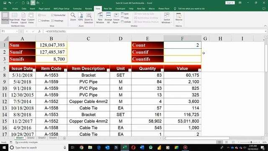This screenshot has height=151, width=268.
Task: Open the Quantity filter dropdown
Action: 162,70
